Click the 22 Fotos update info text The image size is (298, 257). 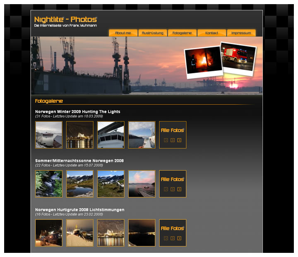tap(69, 165)
